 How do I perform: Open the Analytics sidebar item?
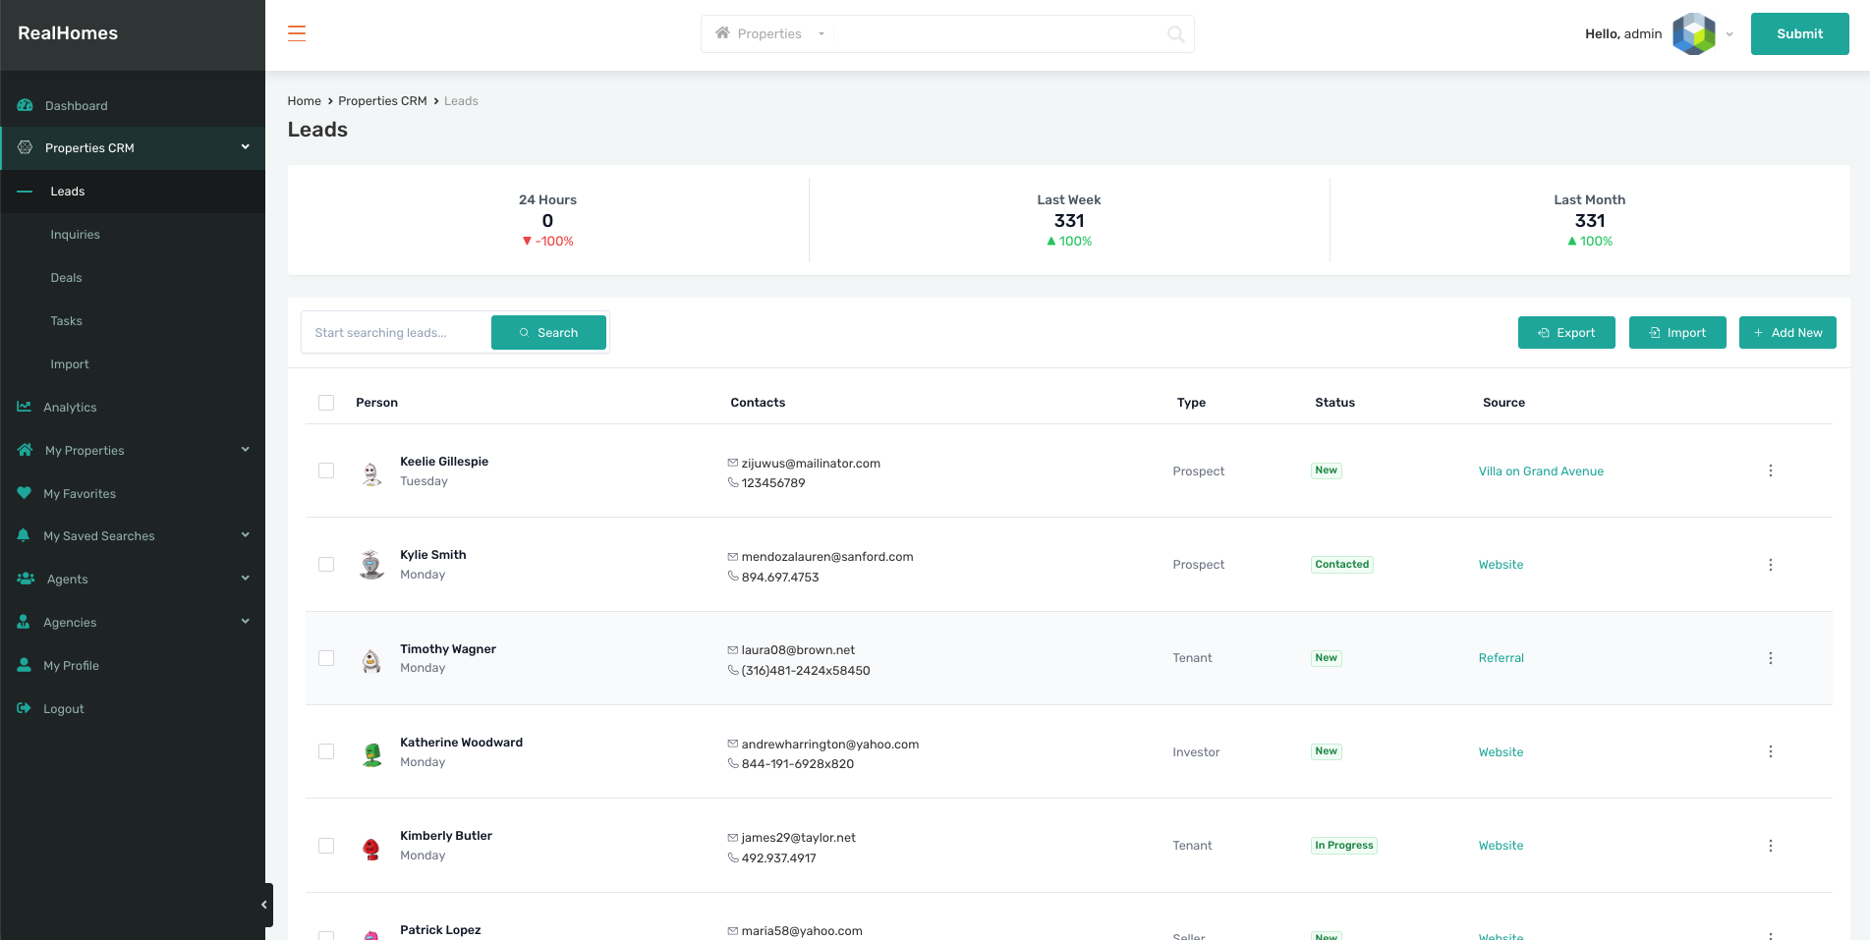pyautogui.click(x=70, y=408)
